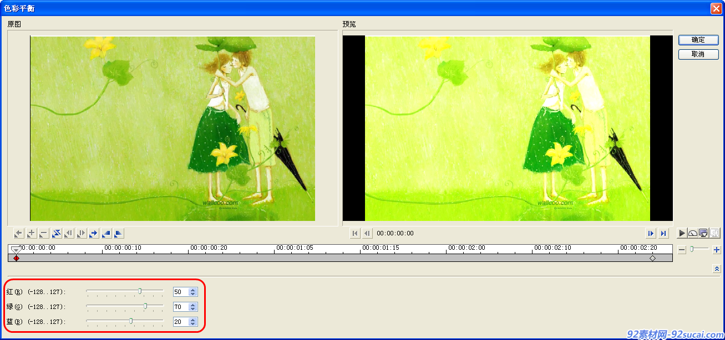Cancel with the 取消 button

[x=698, y=54]
